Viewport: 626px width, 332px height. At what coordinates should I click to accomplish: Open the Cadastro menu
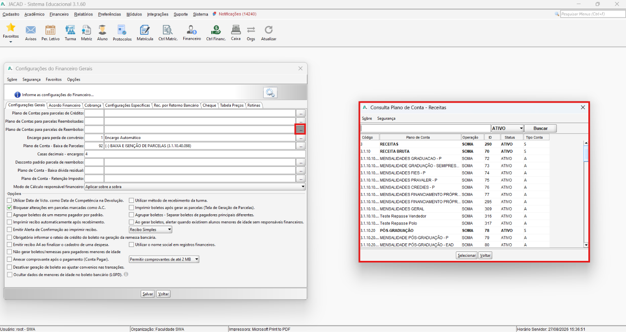[x=11, y=14]
